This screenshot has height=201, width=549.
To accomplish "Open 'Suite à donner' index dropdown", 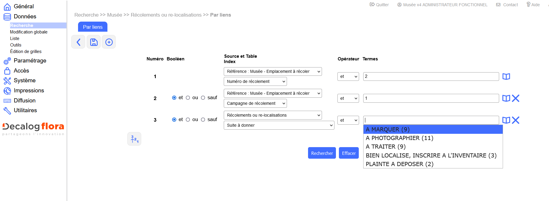I will (x=279, y=125).
